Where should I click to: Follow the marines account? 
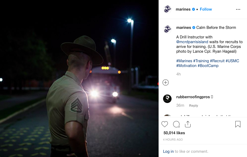point(206,9)
